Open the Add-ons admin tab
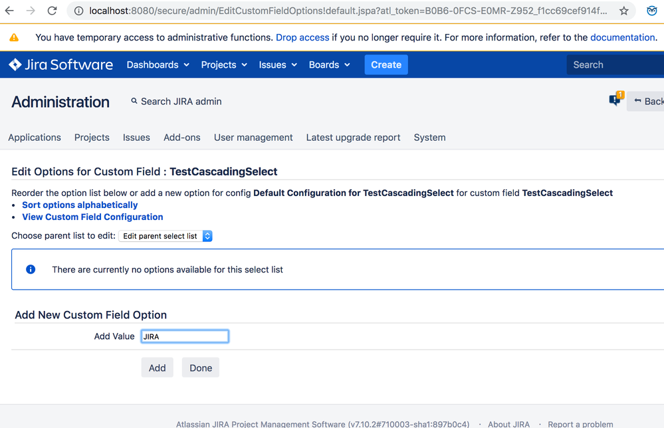The height and width of the screenshot is (428, 664). click(182, 138)
